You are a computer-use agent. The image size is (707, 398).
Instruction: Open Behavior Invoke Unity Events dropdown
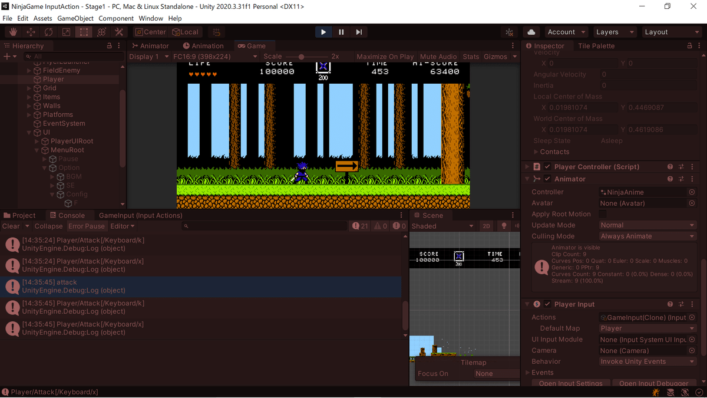pyautogui.click(x=647, y=361)
